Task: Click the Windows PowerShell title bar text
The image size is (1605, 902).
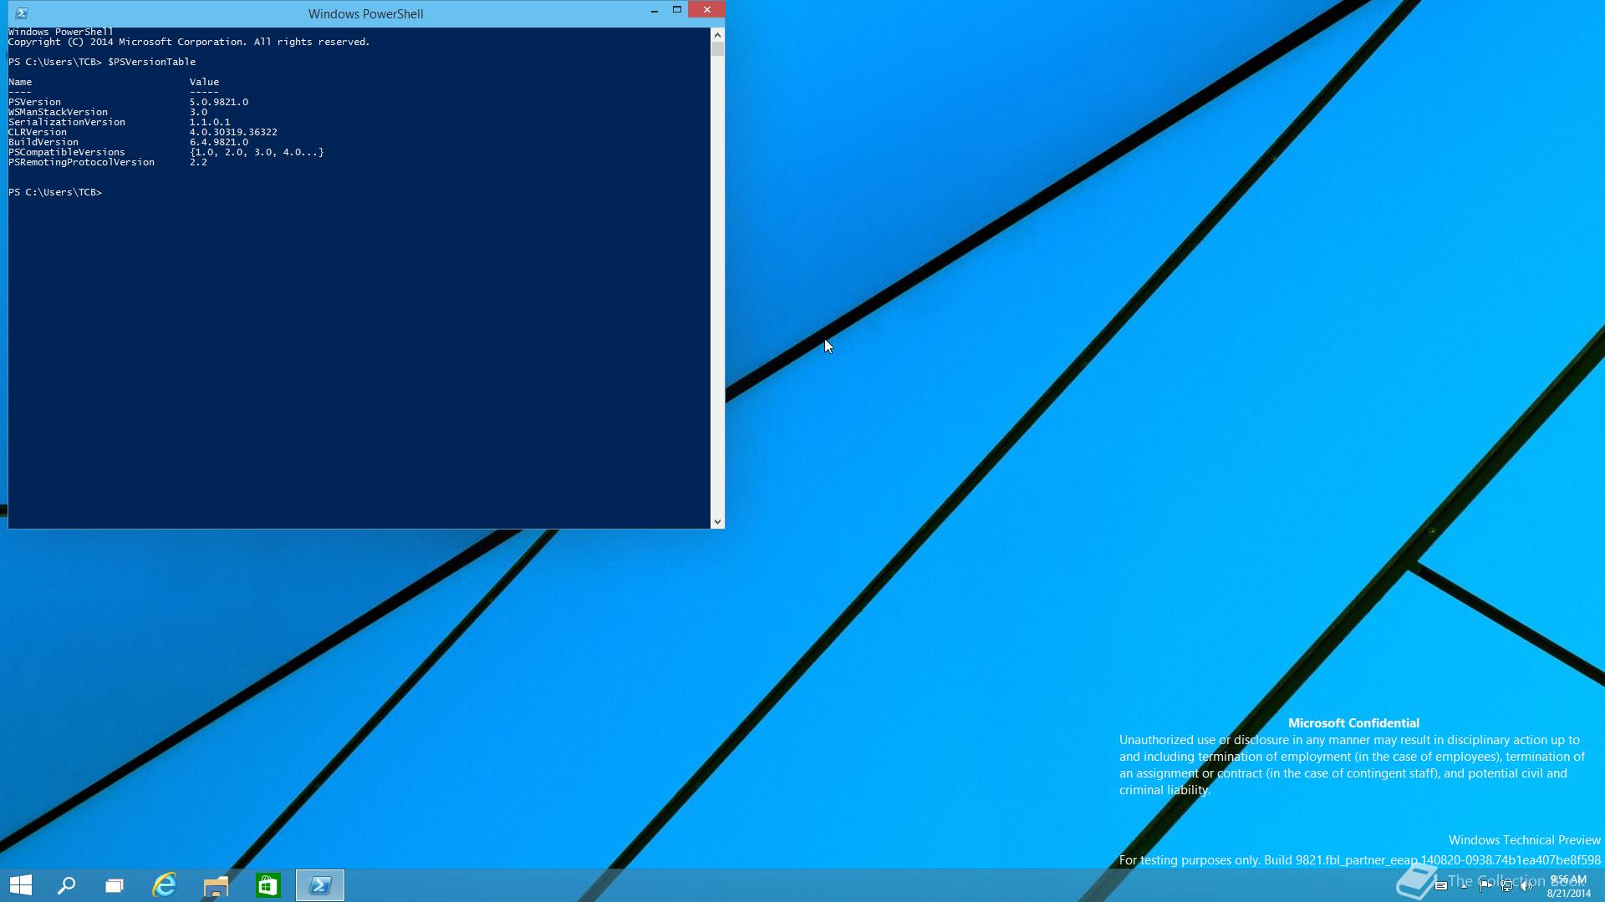Action: (365, 14)
